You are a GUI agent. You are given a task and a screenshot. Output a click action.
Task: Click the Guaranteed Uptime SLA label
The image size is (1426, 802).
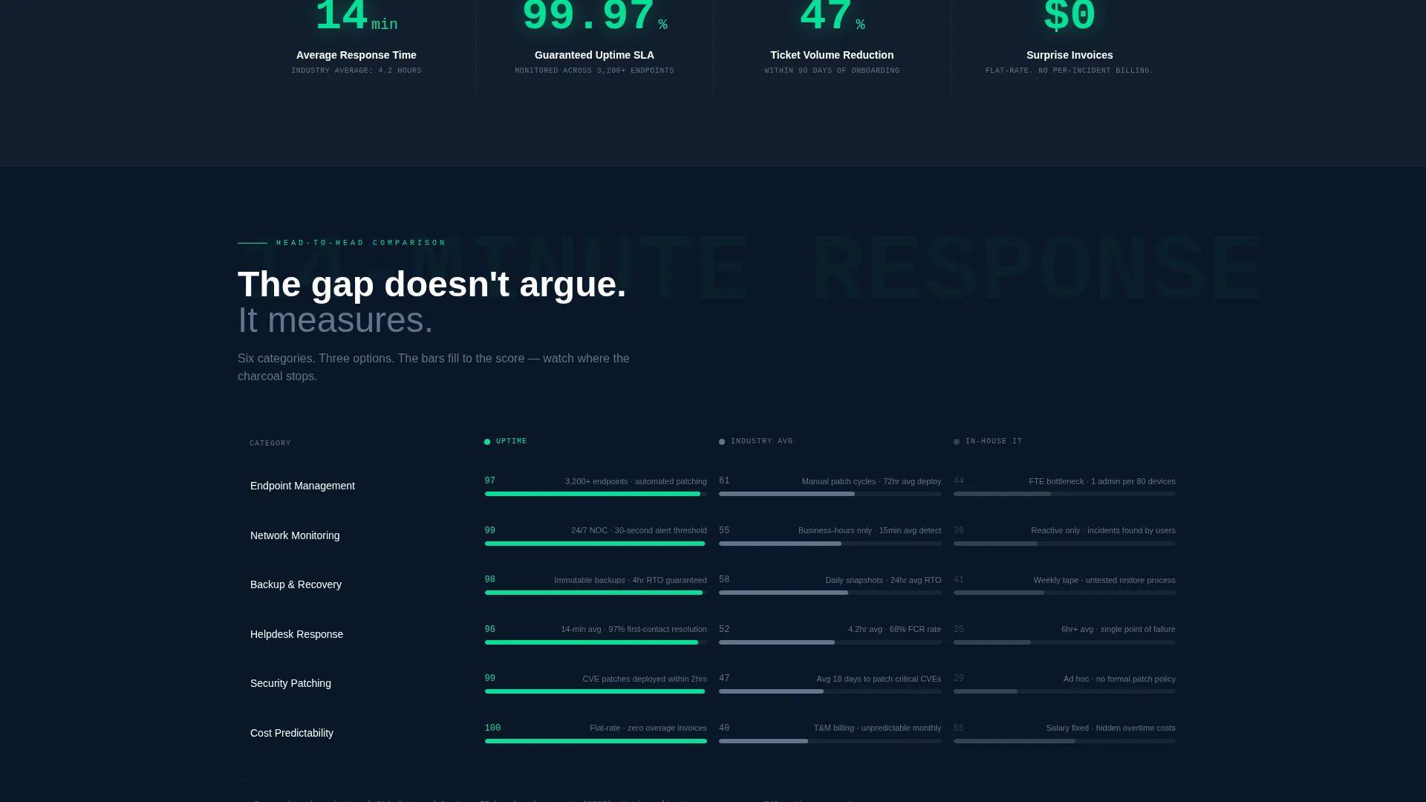pos(594,55)
